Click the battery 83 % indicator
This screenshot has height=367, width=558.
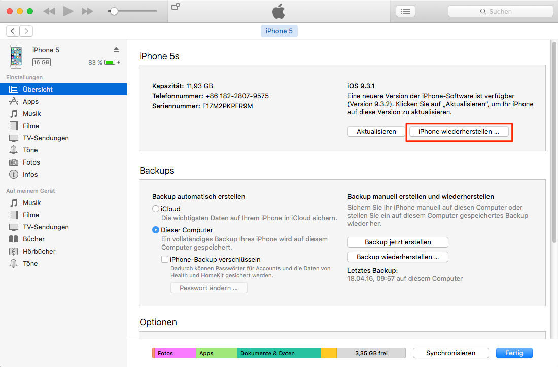pos(104,63)
